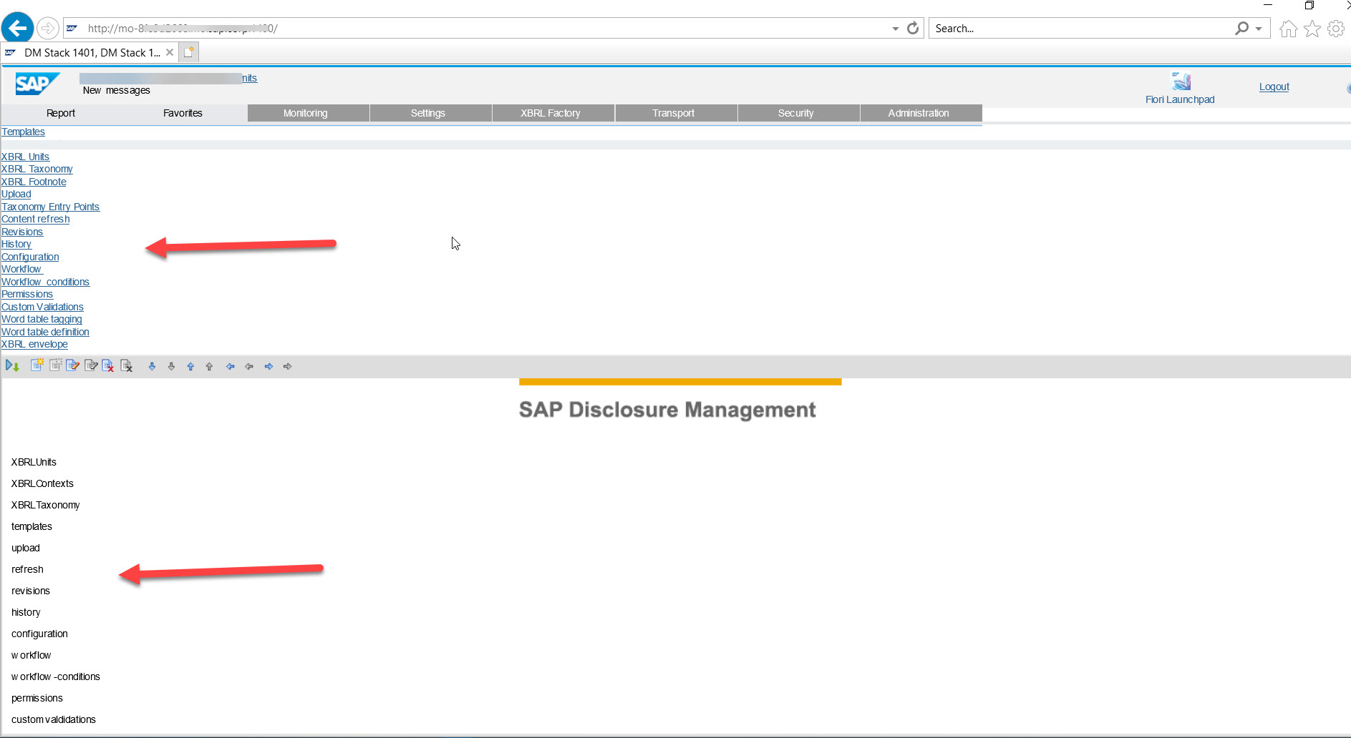Click the colored new item icon with star
1351x738 pixels.
coord(37,365)
